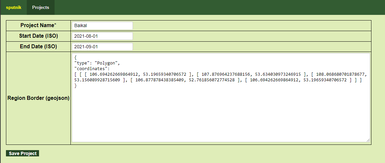
Task: Click the Region Border (geojson) label
Action: 38,98
